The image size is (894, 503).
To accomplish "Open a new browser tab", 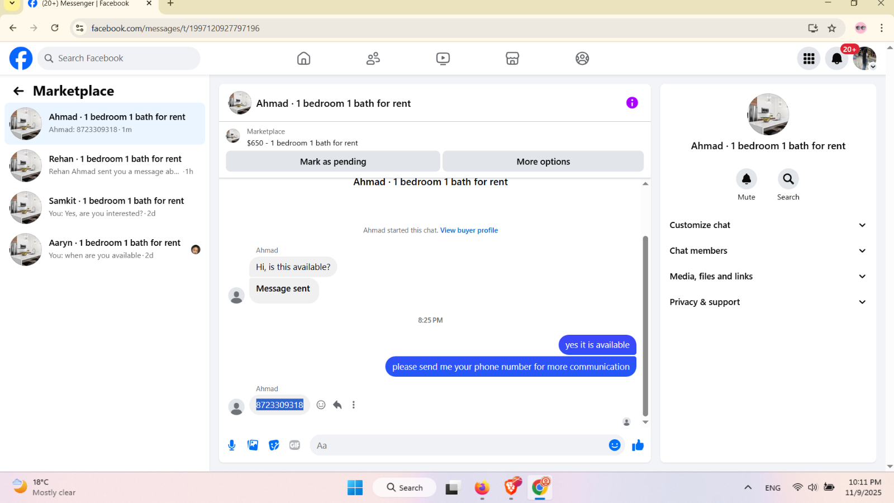I will tap(170, 4).
